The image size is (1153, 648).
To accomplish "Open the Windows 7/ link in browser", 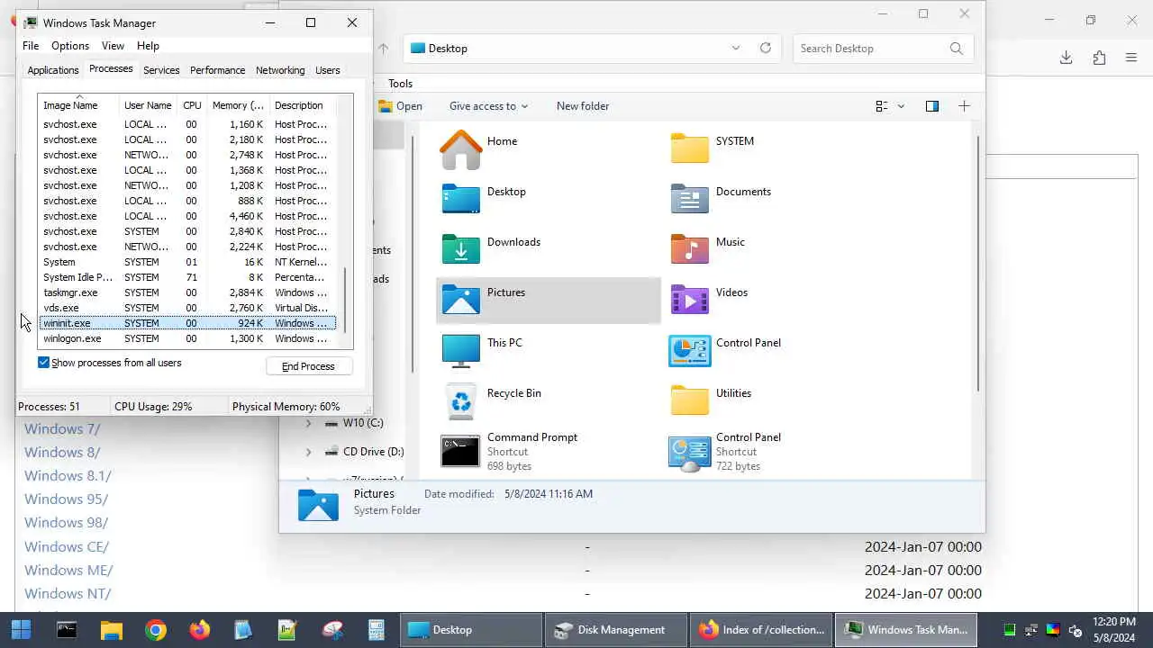I will 62,428.
